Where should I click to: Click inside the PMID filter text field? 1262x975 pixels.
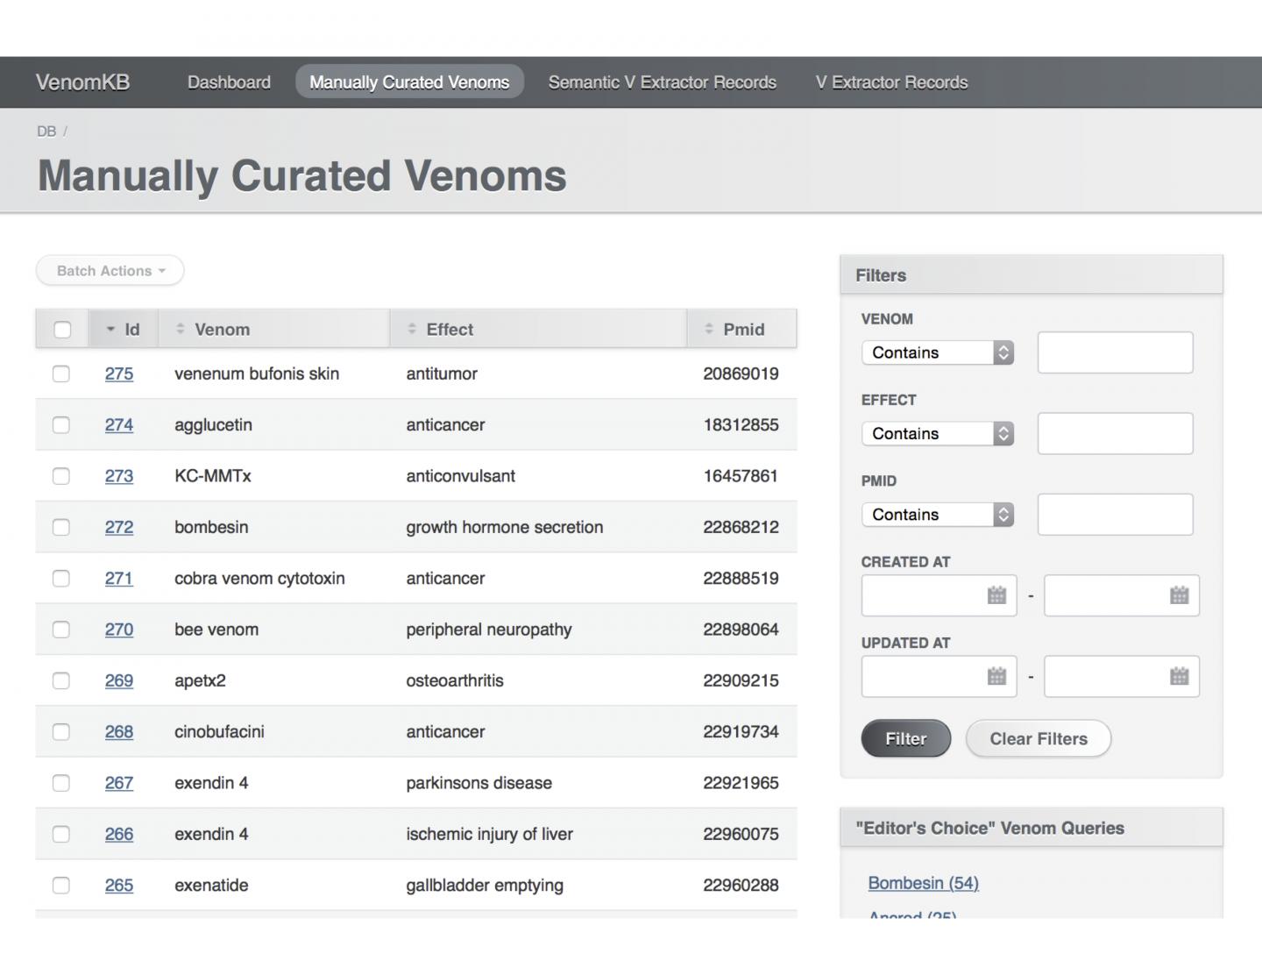tap(1115, 514)
